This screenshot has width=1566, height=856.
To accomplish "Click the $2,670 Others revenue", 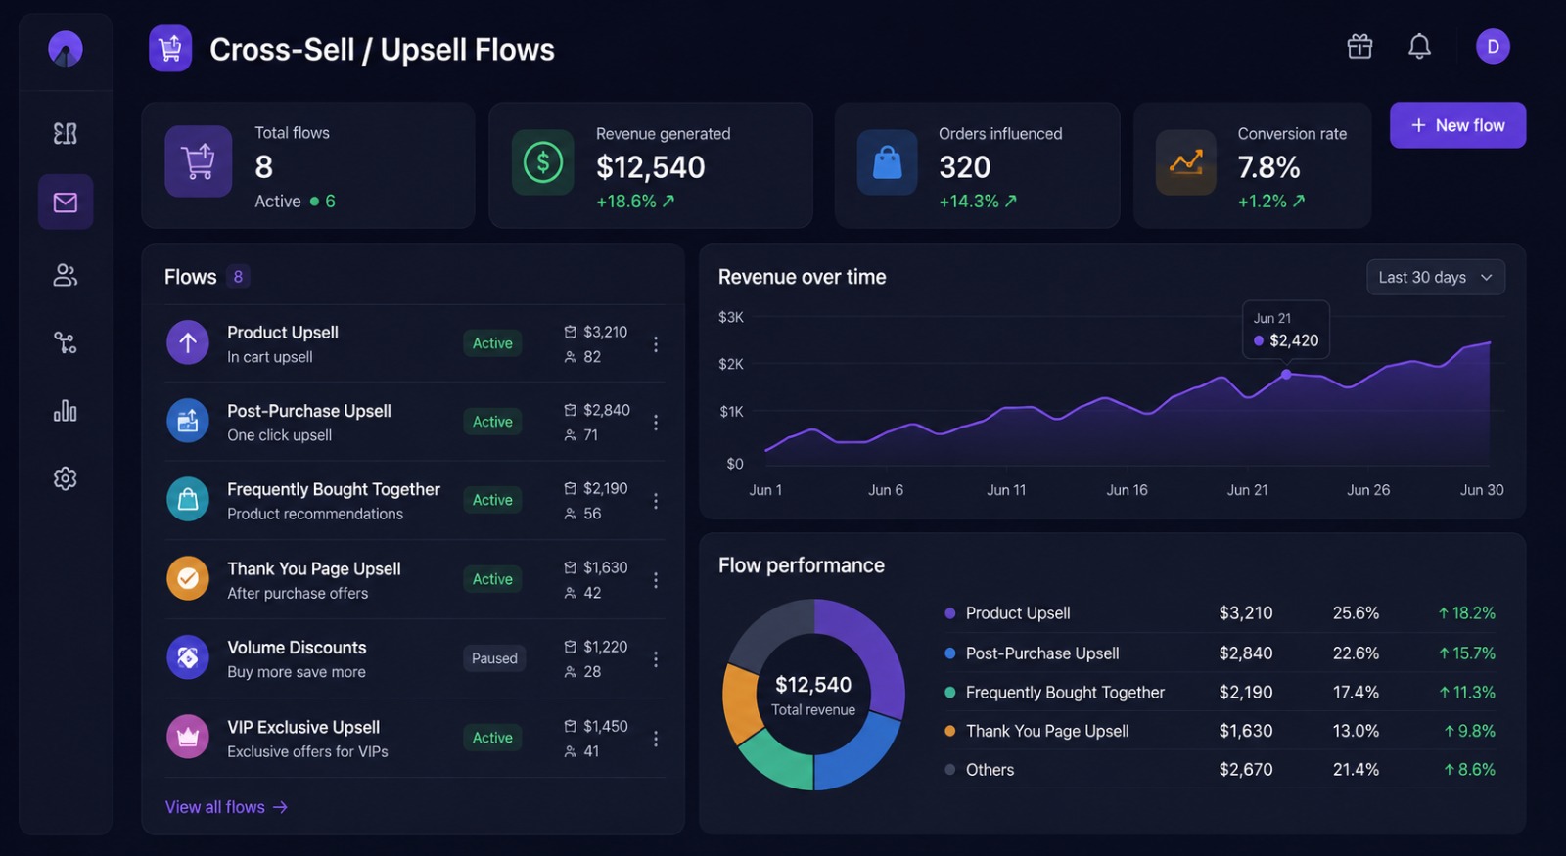I will (1246, 770).
